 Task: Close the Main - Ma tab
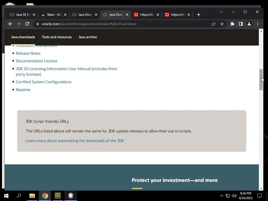[x=65, y=15]
